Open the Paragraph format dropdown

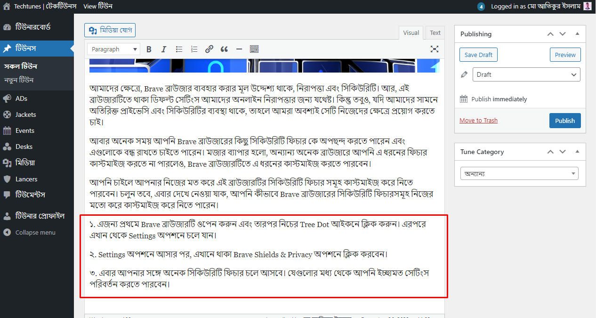113,49
